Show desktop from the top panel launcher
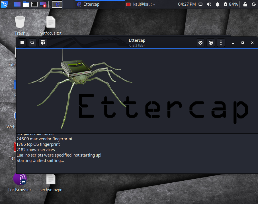The height and width of the screenshot is (204, 258). coord(17,4)
